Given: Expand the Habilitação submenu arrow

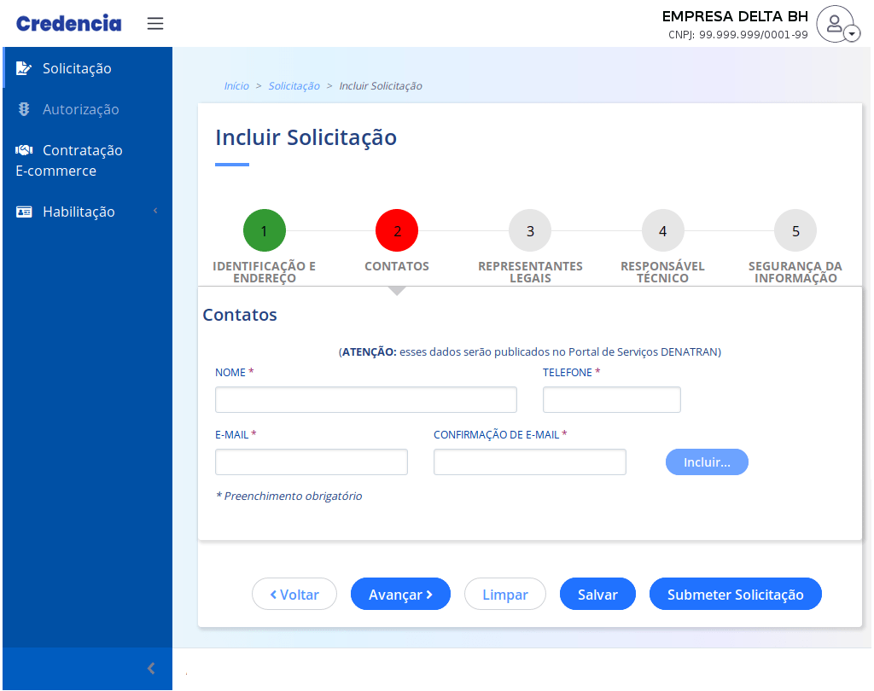Looking at the screenshot, I should (x=155, y=211).
